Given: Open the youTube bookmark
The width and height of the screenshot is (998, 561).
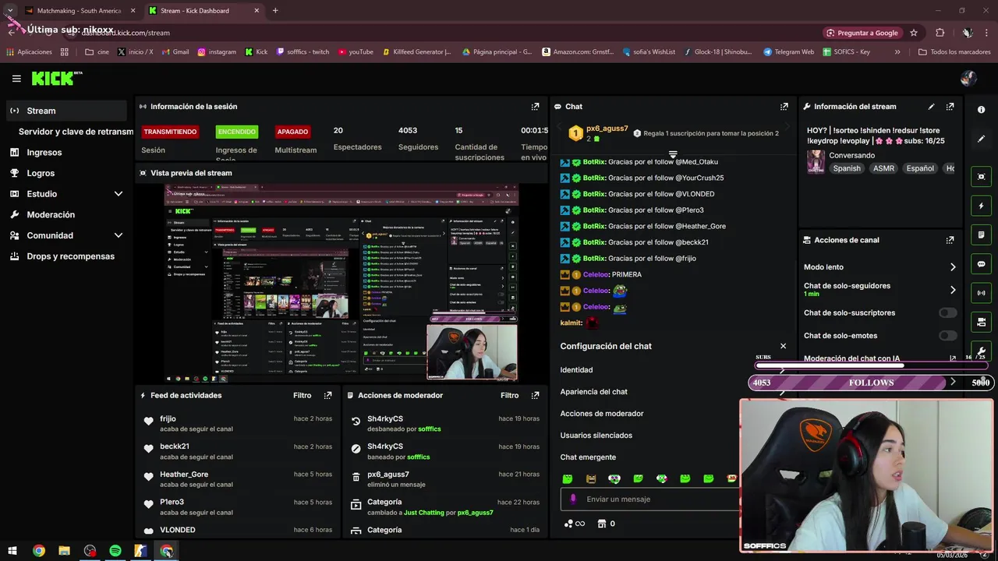Looking at the screenshot, I should (x=356, y=52).
